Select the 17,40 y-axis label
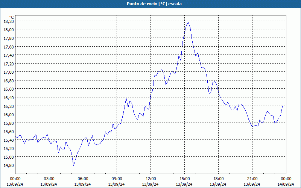Screen dimensions: 301x188 pos(9,55)
